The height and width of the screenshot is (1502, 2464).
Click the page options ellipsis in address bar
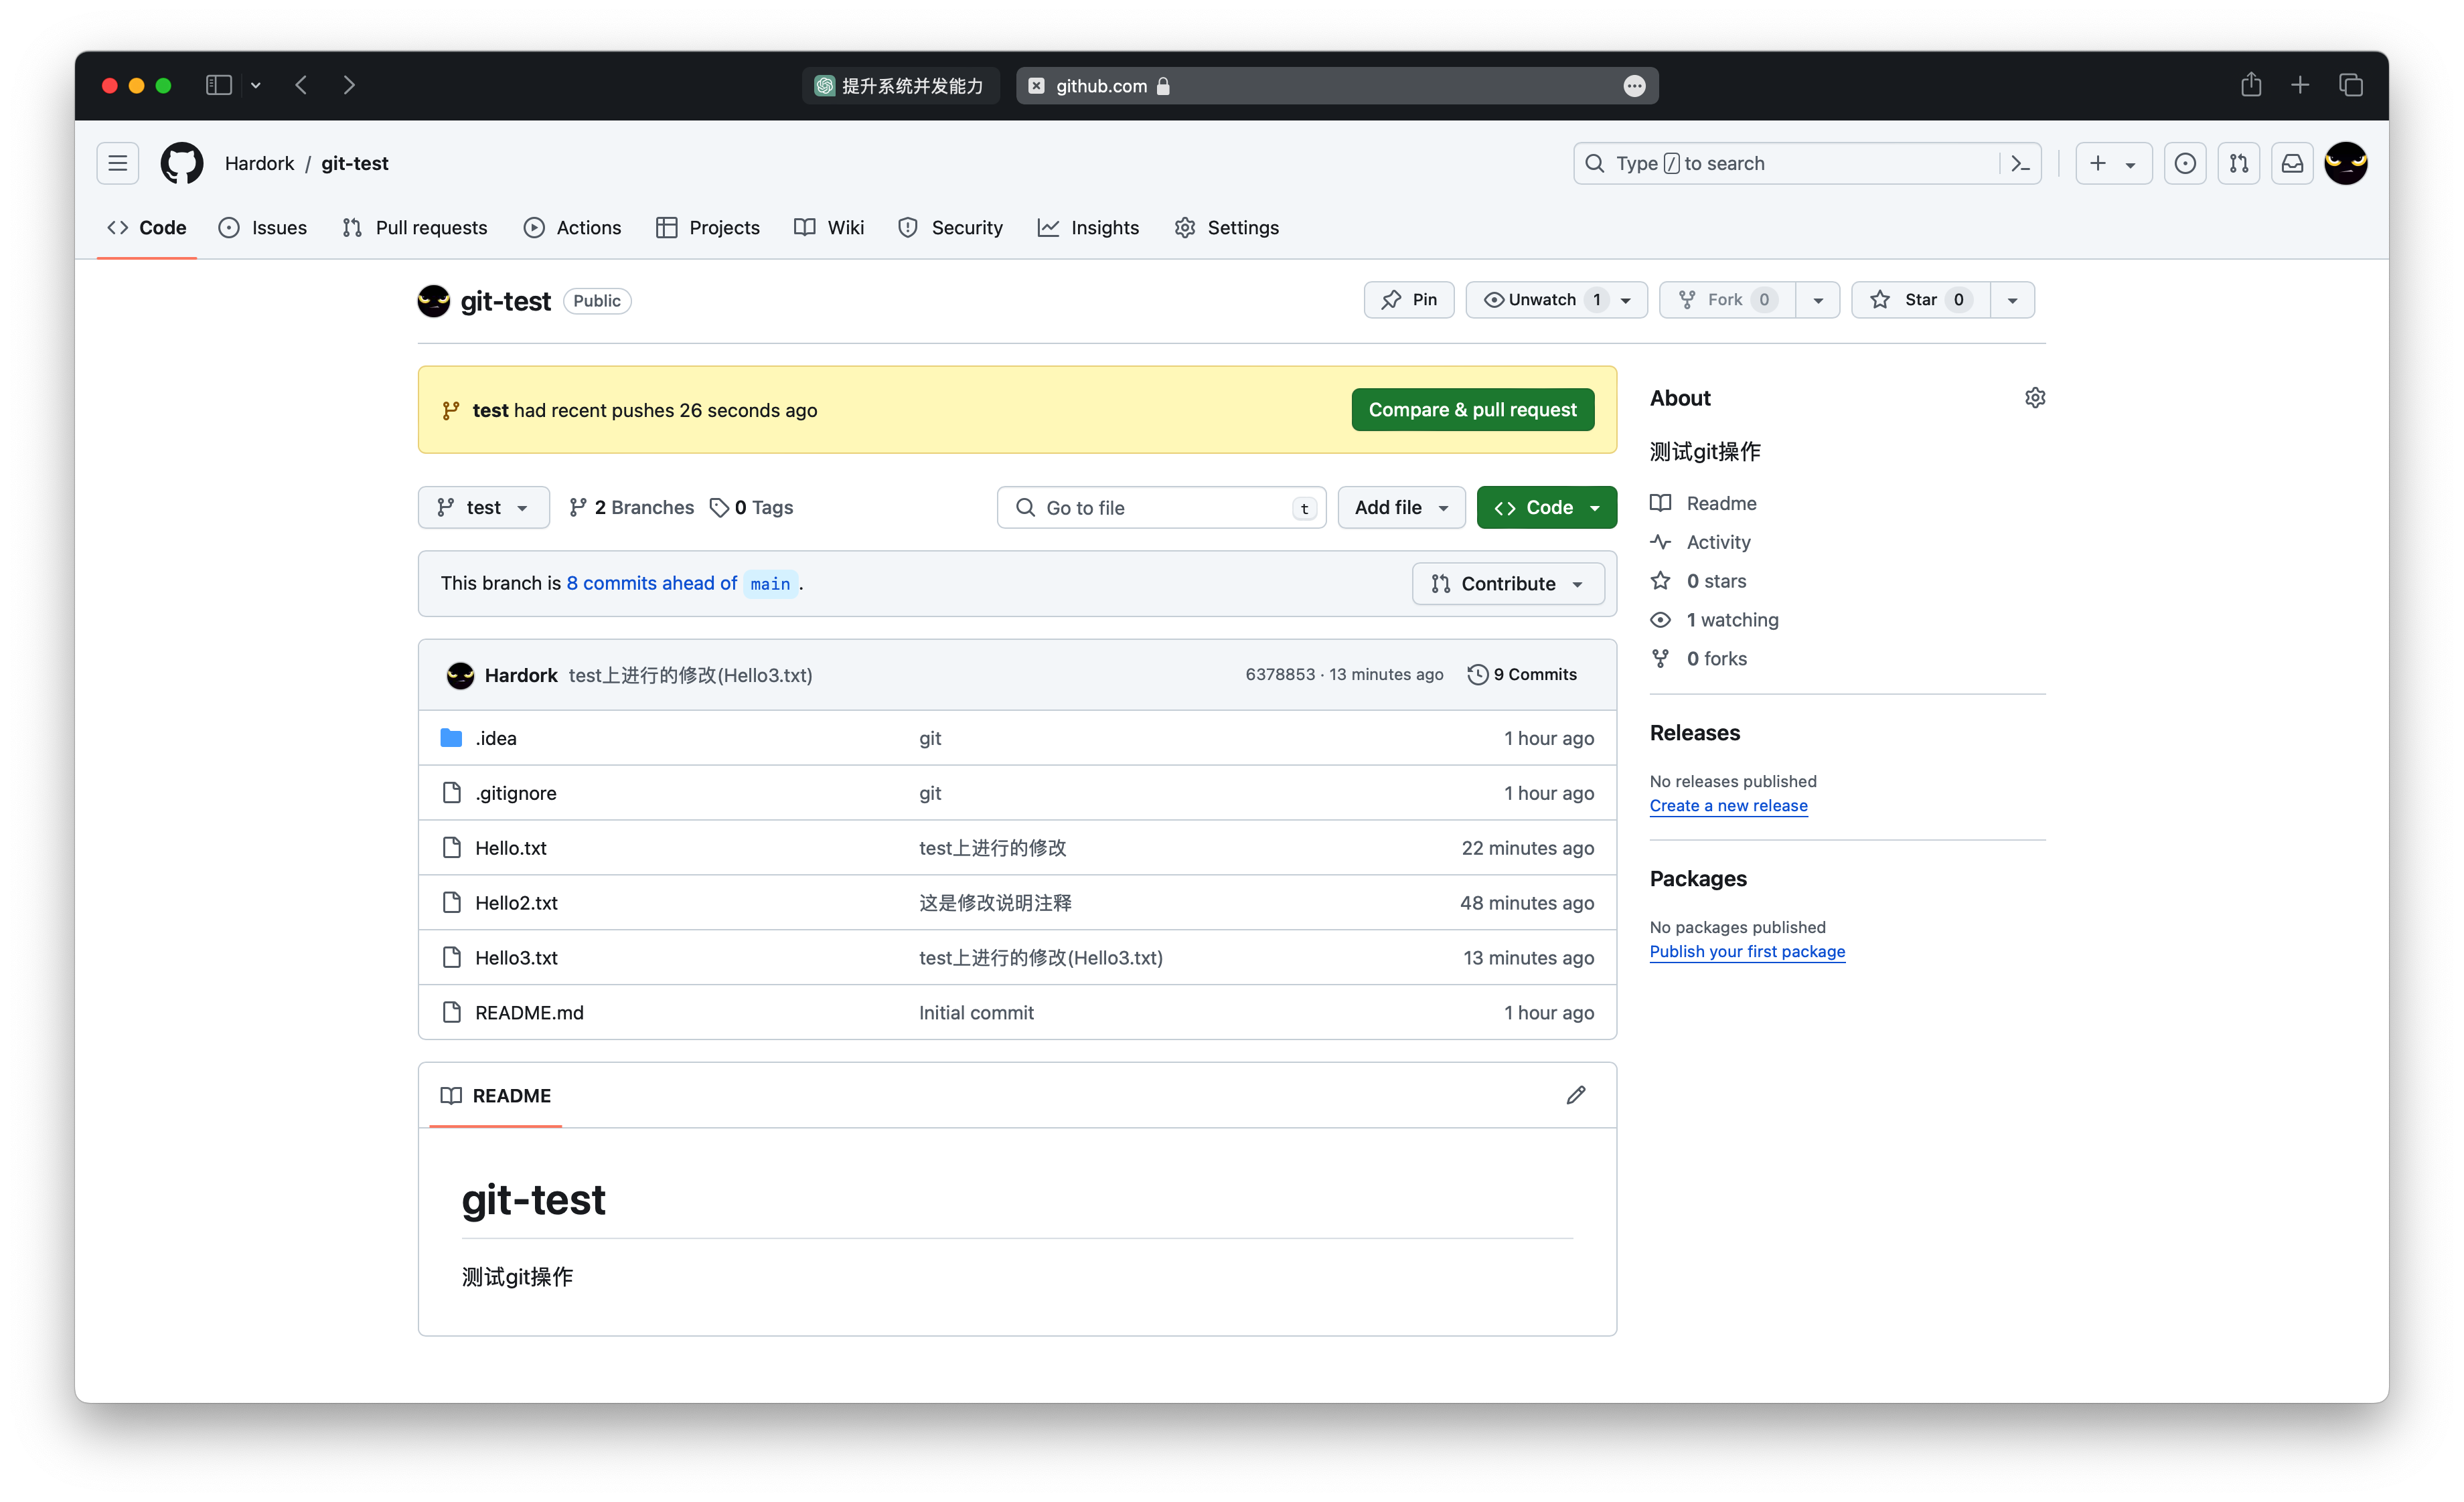(x=1634, y=86)
